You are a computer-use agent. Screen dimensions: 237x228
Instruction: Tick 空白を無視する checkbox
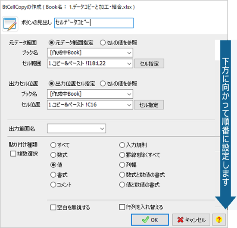click(53, 207)
